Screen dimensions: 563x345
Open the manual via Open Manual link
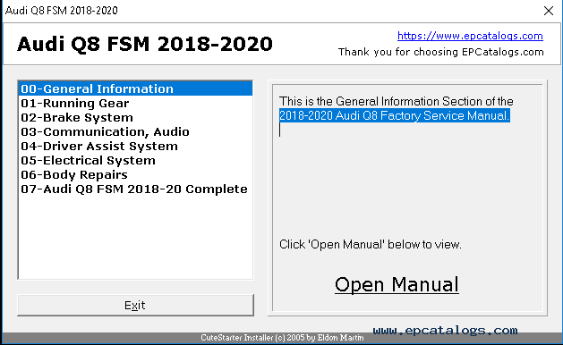click(397, 285)
